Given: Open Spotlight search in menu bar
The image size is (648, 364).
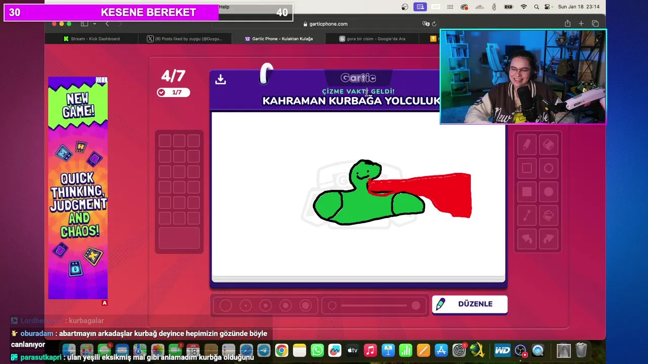Looking at the screenshot, I should (x=536, y=7).
